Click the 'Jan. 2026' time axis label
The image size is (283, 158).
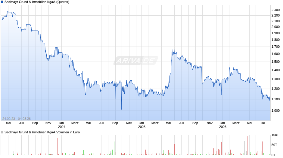click(x=222, y=125)
